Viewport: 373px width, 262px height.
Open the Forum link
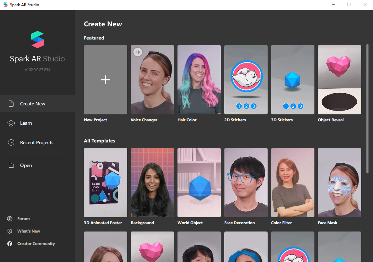[x=24, y=219]
